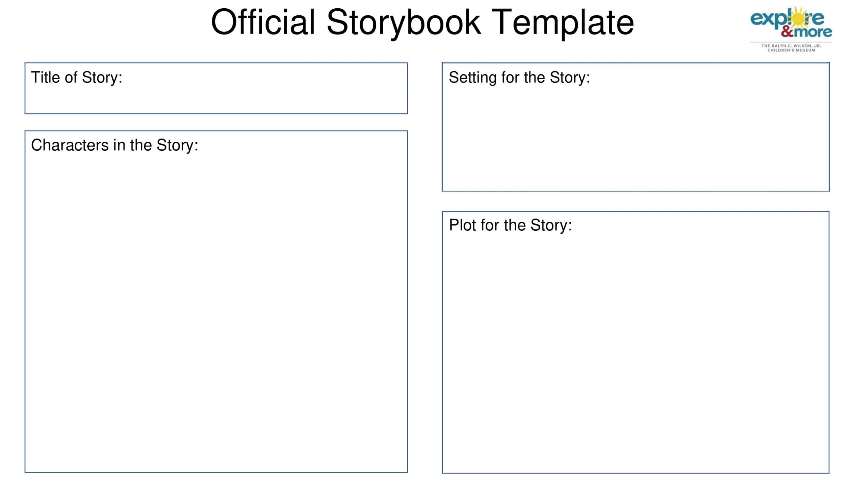Click the "Plot for the Story:" label
Screen dimensions: 850x478
510,225
